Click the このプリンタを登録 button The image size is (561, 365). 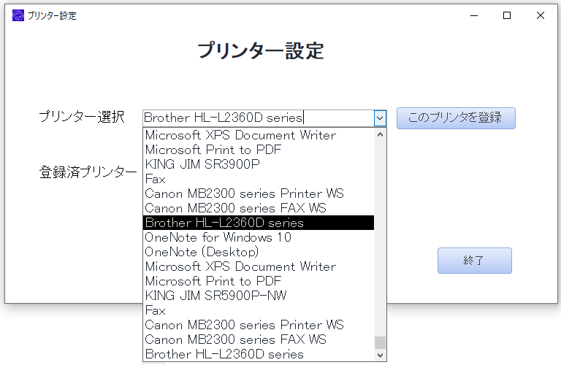coord(456,118)
